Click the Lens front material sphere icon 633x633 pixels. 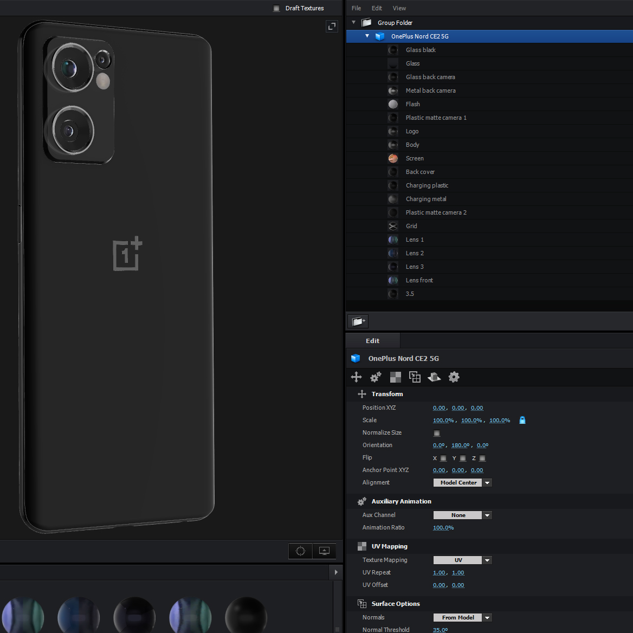click(x=393, y=280)
